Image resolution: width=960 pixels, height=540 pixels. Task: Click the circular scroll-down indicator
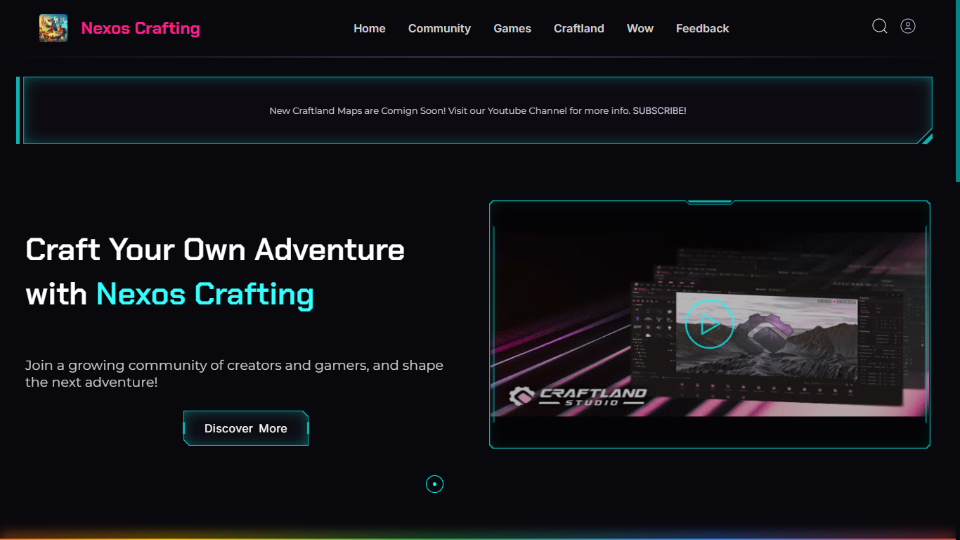pyautogui.click(x=434, y=484)
